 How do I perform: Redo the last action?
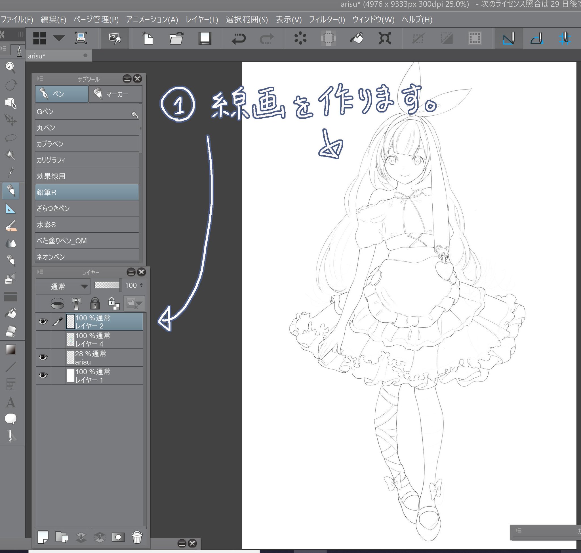266,38
